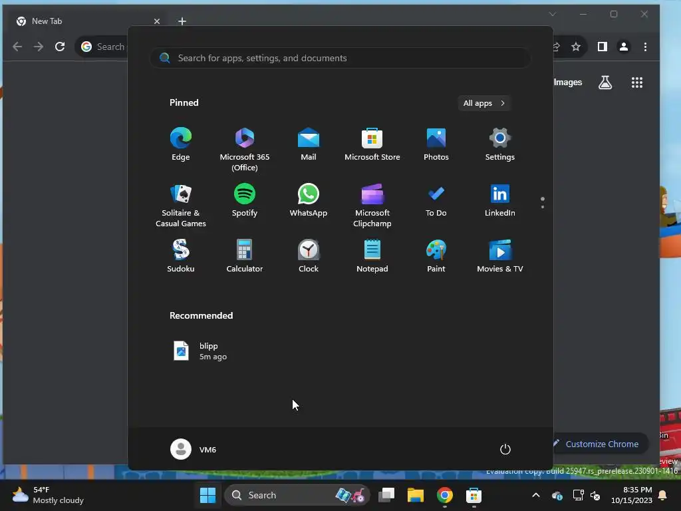
Task: Open the Chrome profile icon
Action: 624,47
